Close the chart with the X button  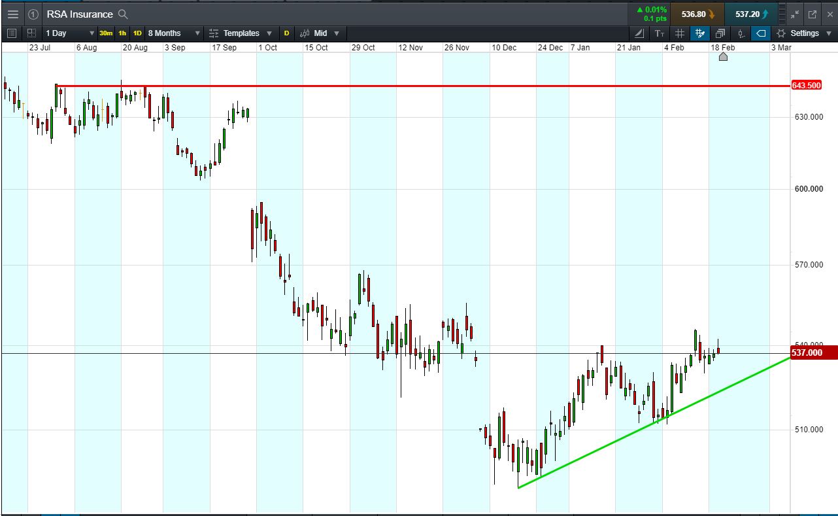point(829,14)
